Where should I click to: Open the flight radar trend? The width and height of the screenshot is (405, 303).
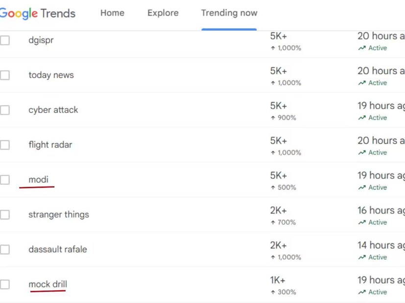tap(50, 145)
